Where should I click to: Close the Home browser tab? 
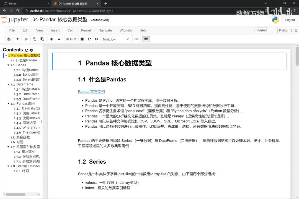tap(48, 3)
